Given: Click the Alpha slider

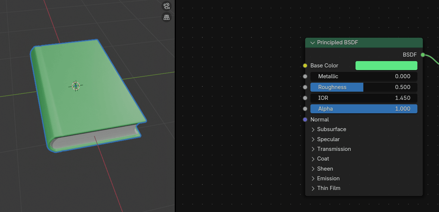Looking at the screenshot, I should [x=363, y=109].
